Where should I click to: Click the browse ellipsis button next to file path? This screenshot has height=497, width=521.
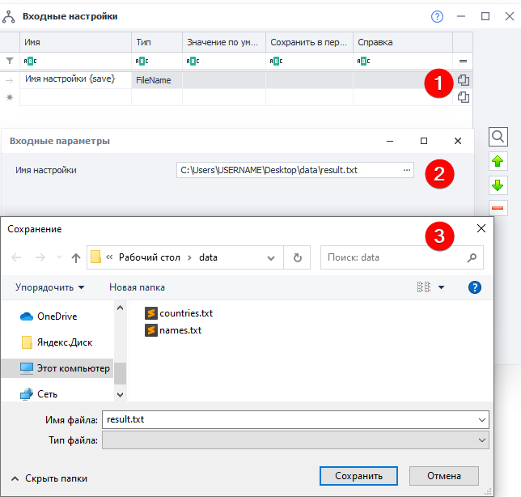[407, 170]
